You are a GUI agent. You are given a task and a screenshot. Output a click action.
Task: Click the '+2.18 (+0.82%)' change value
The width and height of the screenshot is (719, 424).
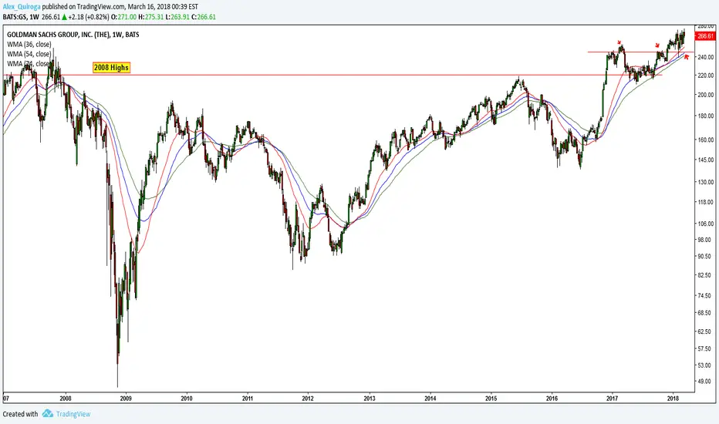(89, 17)
